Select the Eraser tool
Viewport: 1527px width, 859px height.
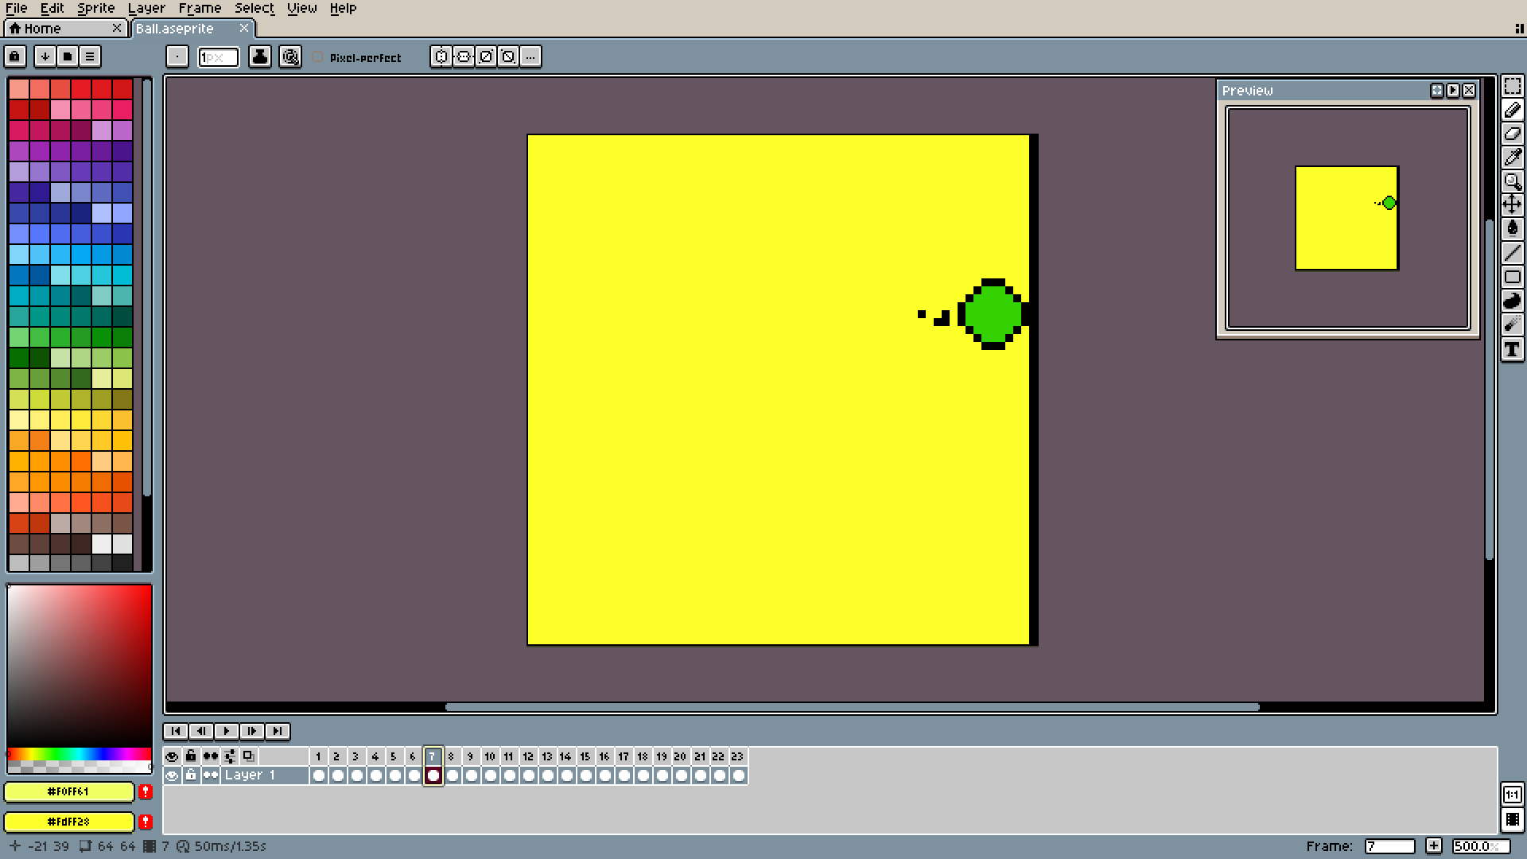[x=1512, y=134]
